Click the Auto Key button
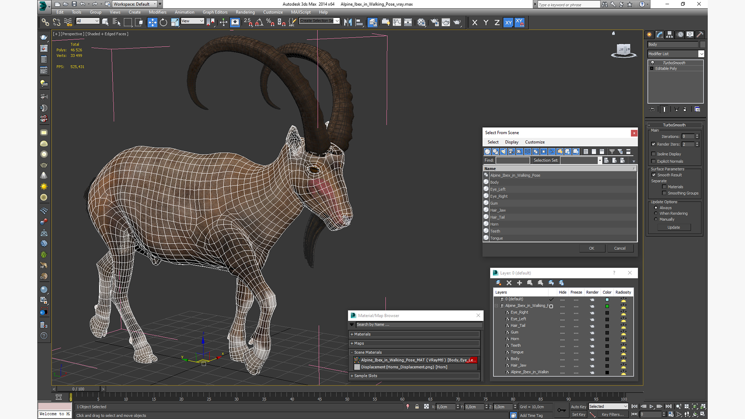 (578, 407)
